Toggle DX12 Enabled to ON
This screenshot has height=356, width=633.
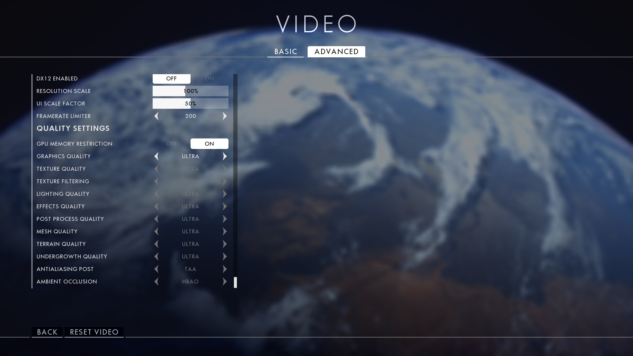click(x=209, y=78)
